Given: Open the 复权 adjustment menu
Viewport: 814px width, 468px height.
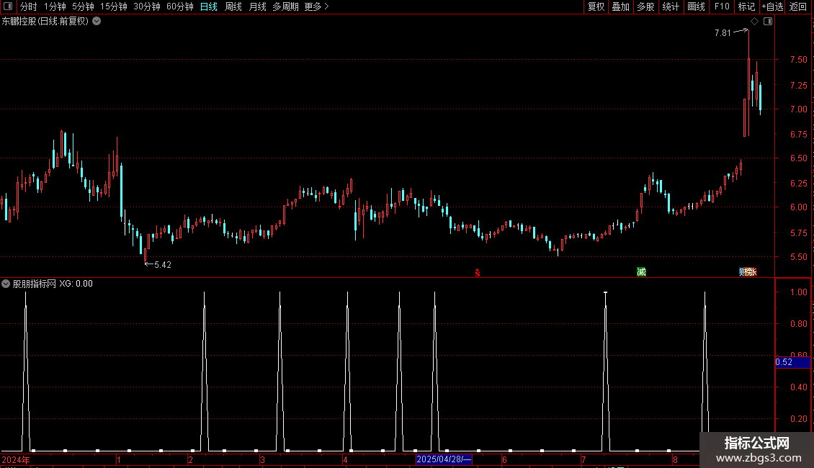Looking at the screenshot, I should [596, 6].
